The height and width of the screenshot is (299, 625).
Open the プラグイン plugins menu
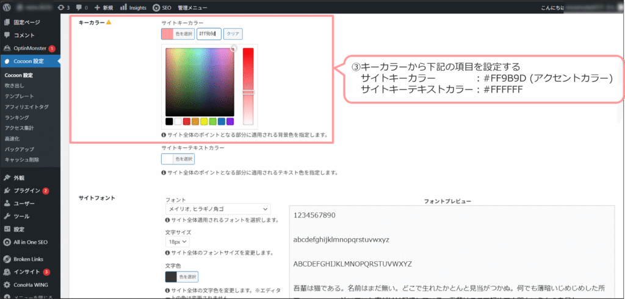tap(27, 191)
